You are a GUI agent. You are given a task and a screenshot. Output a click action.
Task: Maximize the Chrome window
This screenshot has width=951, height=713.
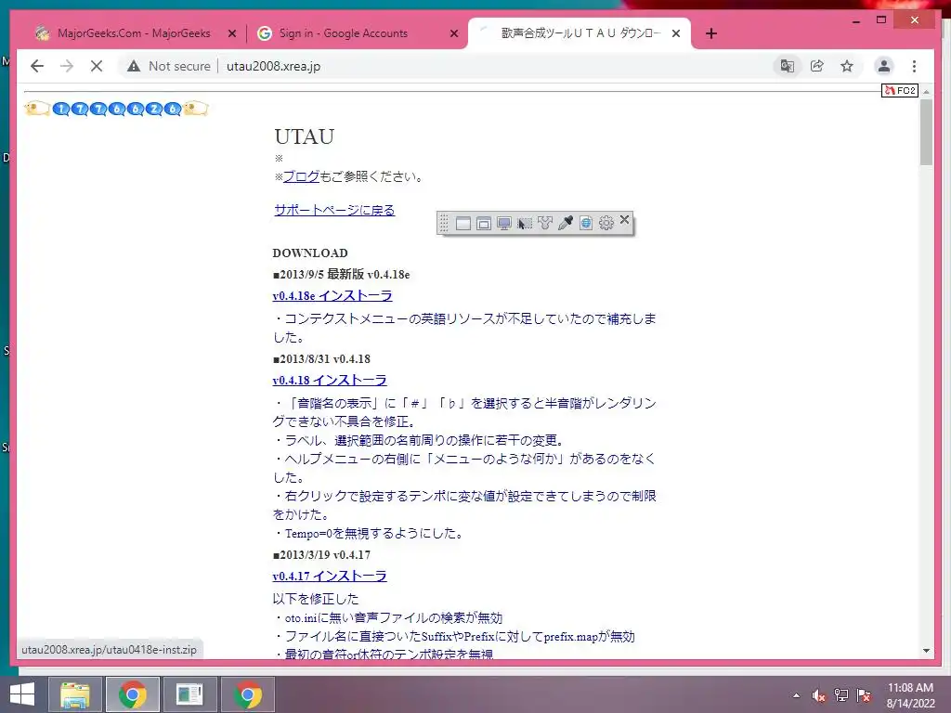pos(881,20)
